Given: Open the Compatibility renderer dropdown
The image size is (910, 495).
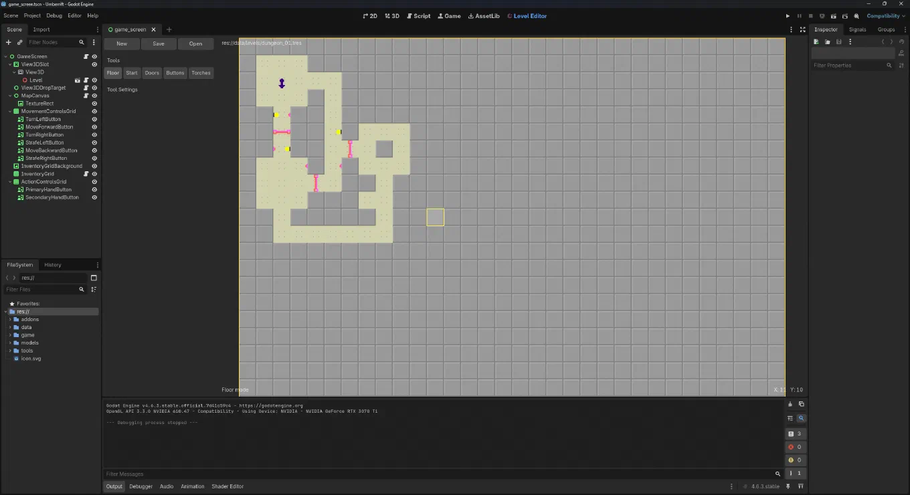Looking at the screenshot, I should pos(886,16).
